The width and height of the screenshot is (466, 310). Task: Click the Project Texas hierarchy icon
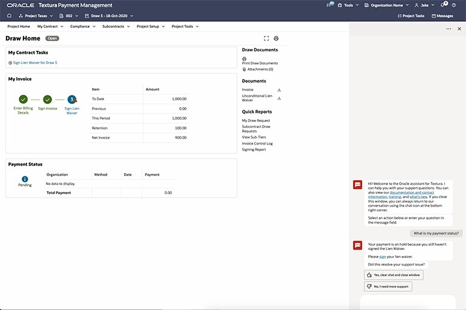coord(21,16)
